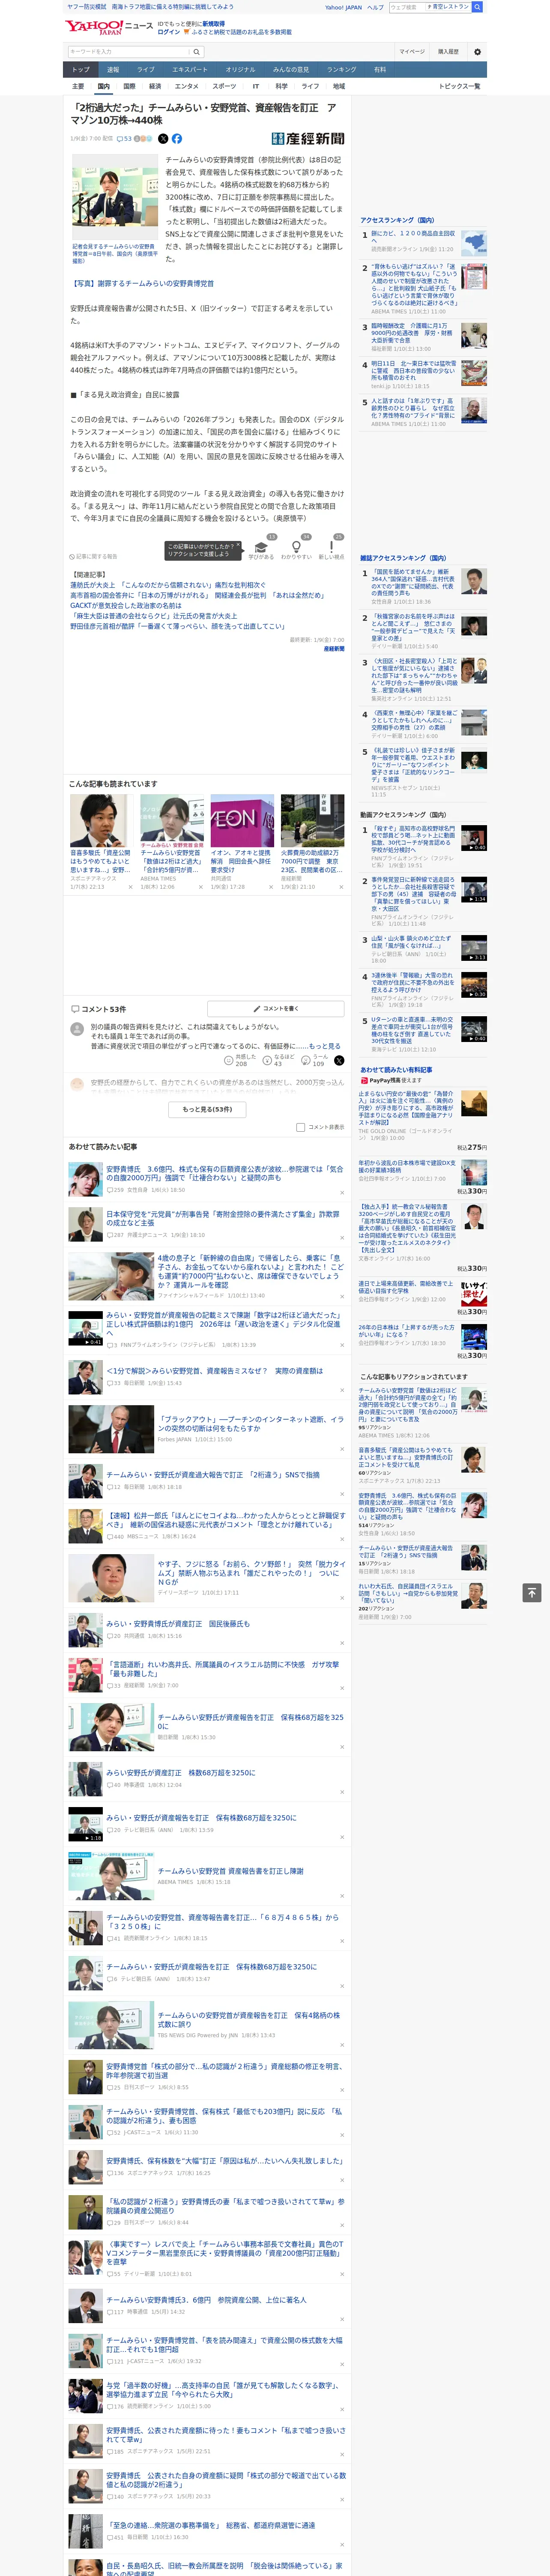Image resolution: width=550 pixels, height=2576 pixels.
Task: Click the back-to-top arrow button
Action: coord(532,1593)
